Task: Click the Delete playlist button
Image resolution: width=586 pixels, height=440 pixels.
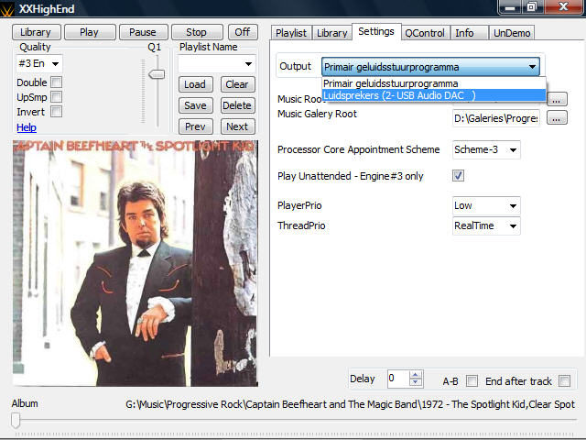Action: pyautogui.click(x=237, y=105)
